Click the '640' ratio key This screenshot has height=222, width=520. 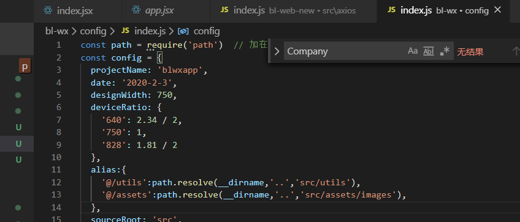tap(114, 120)
